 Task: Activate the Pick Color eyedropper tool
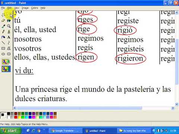3,26
